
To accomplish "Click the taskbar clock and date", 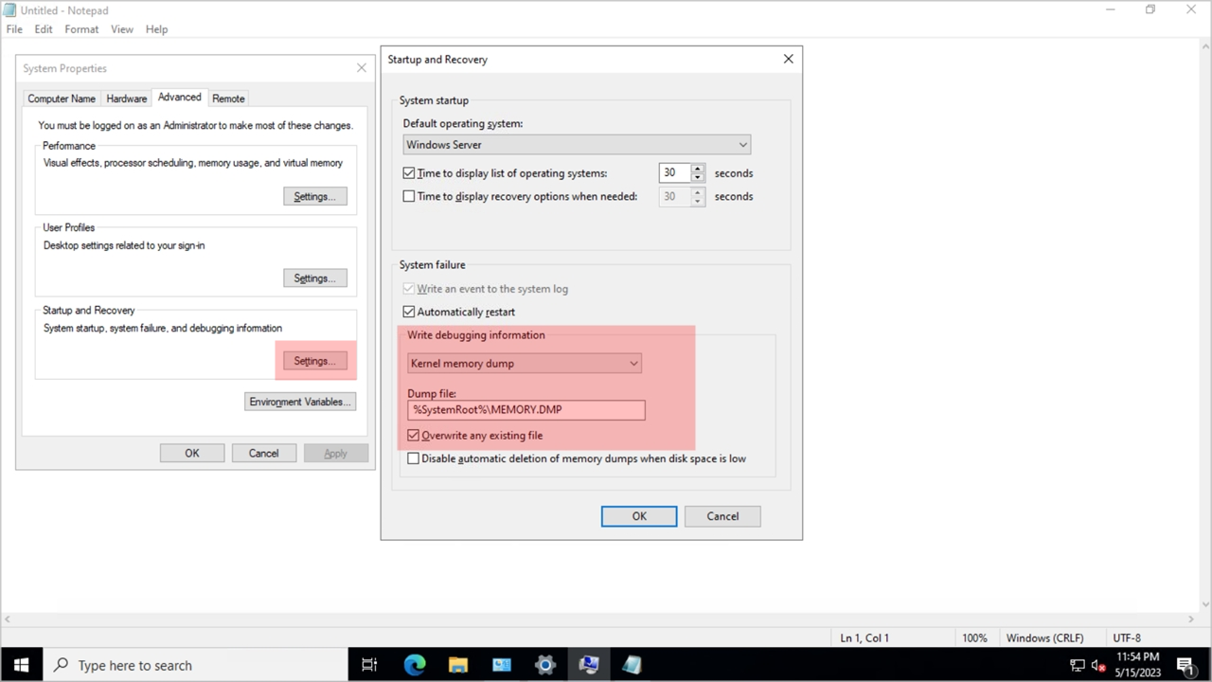I will [1138, 665].
